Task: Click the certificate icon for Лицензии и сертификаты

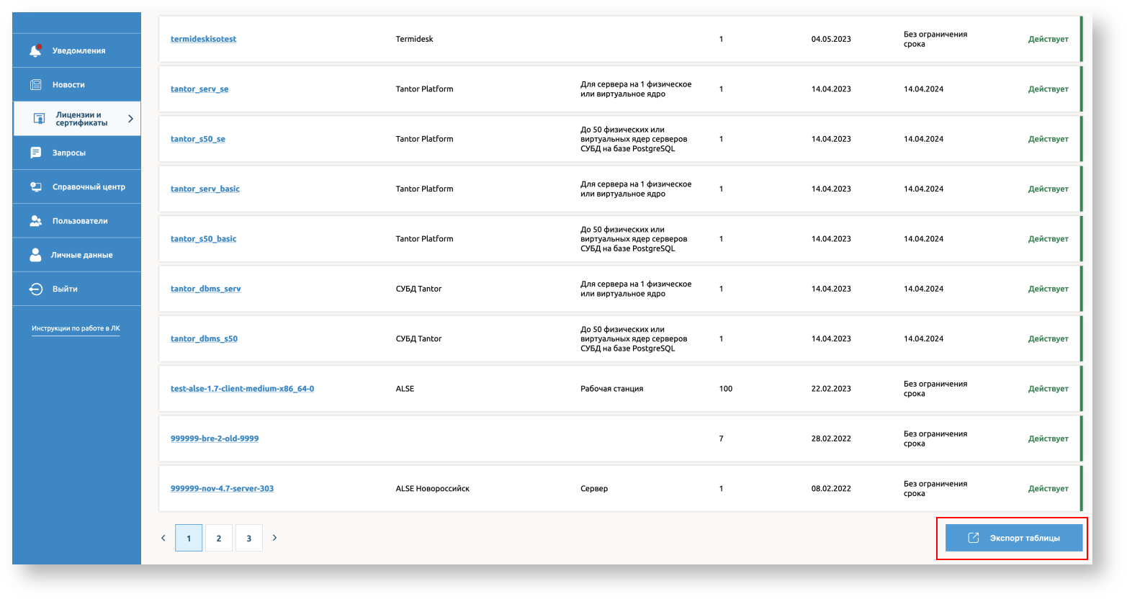Action: pyautogui.click(x=40, y=119)
